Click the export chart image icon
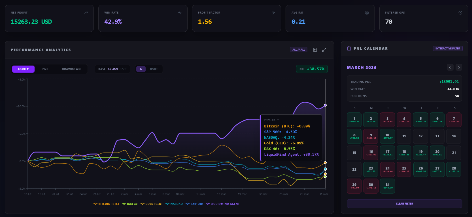 pos(315,50)
